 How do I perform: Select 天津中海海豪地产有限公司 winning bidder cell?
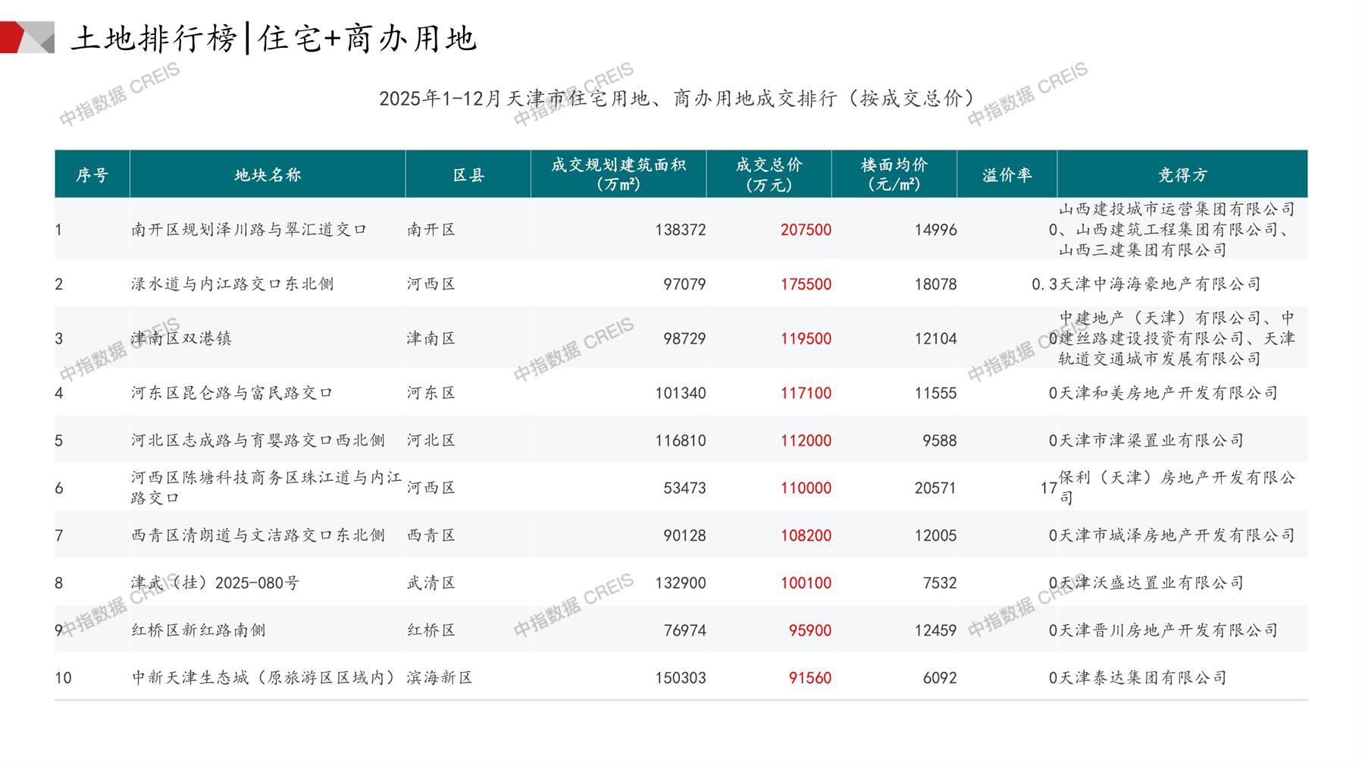click(x=1160, y=284)
